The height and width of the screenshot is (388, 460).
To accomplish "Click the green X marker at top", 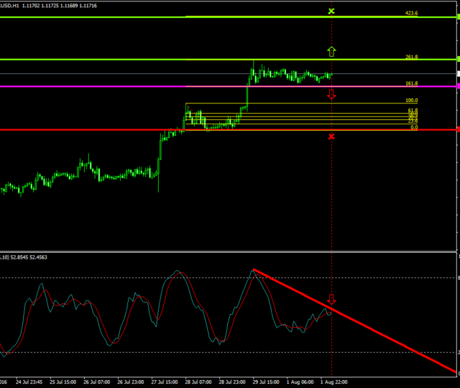I will tap(331, 11).
